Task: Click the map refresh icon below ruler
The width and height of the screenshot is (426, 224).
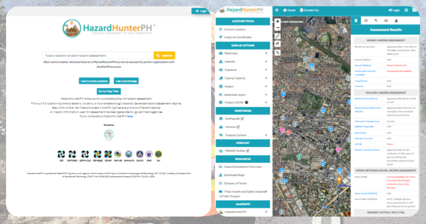Action: (x=277, y=44)
